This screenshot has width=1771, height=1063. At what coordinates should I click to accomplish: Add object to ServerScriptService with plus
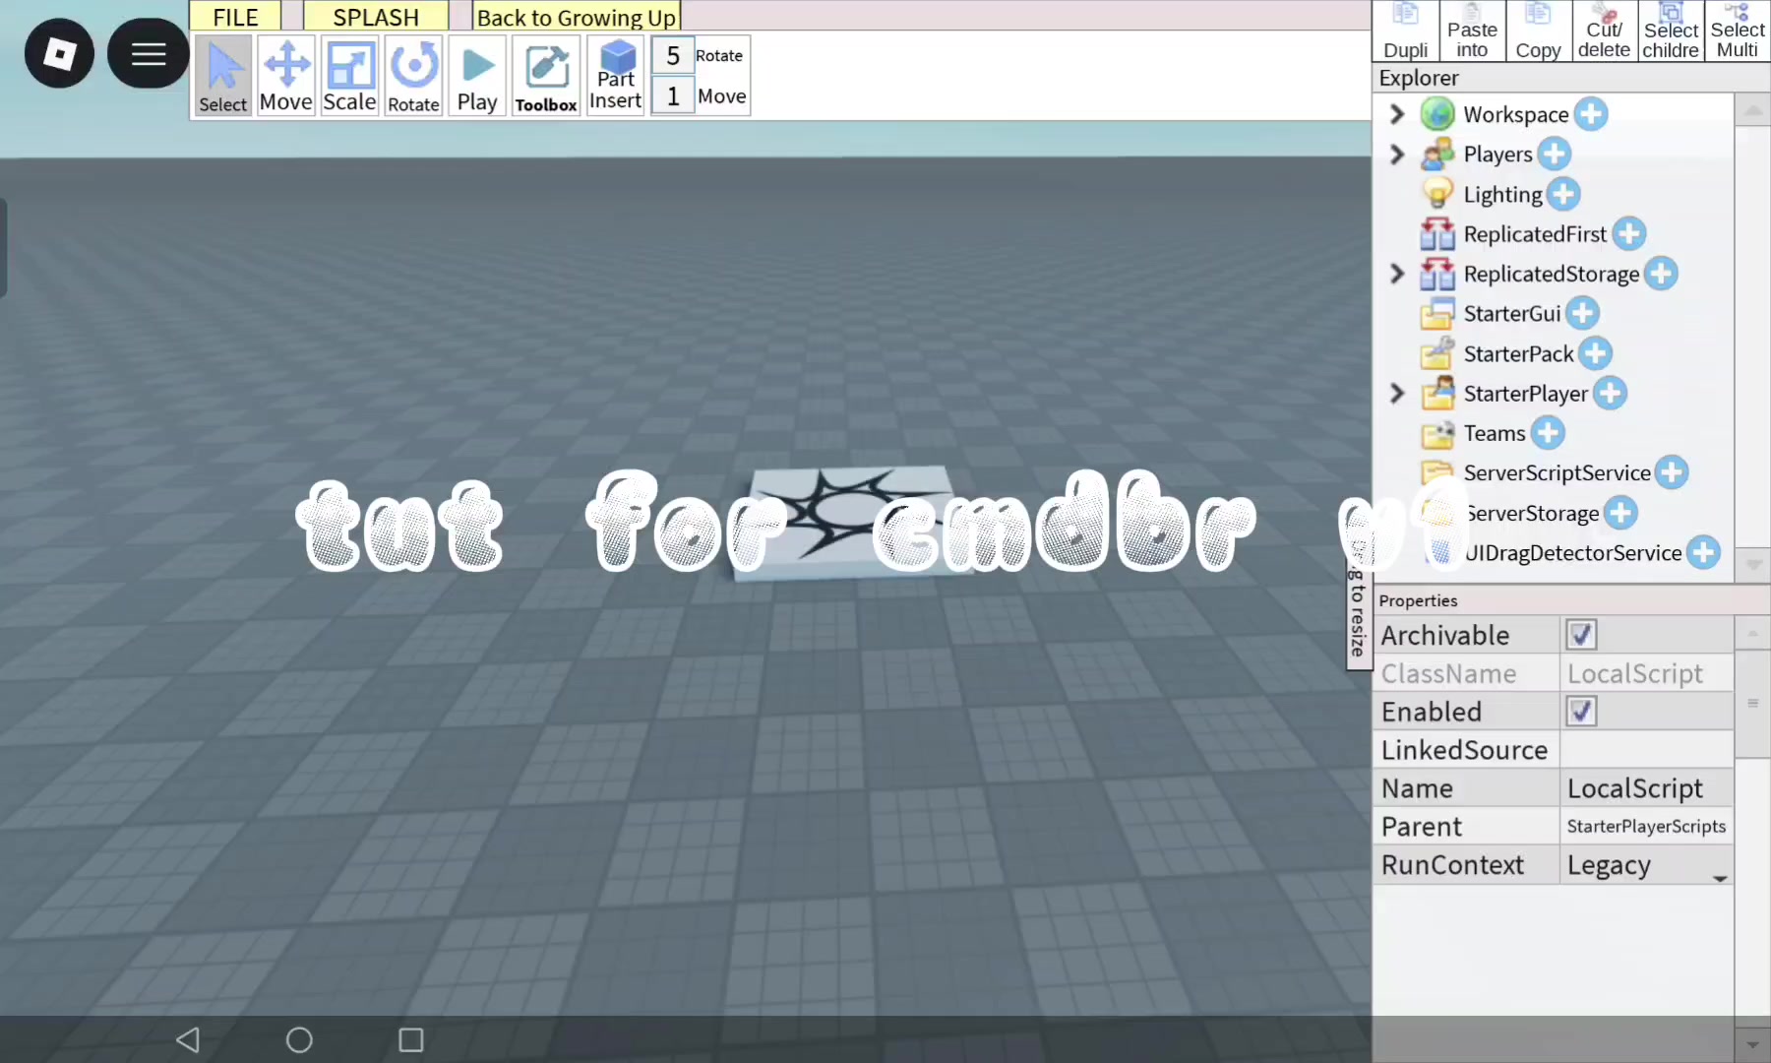[x=1672, y=472]
